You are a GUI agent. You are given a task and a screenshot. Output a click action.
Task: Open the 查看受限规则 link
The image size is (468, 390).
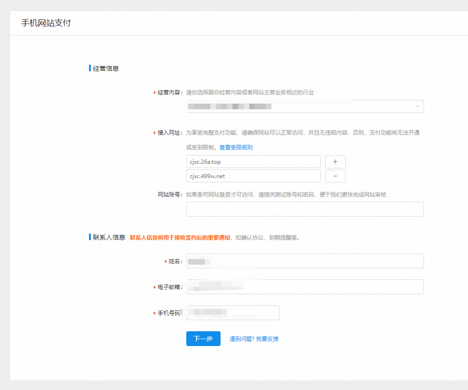click(236, 148)
